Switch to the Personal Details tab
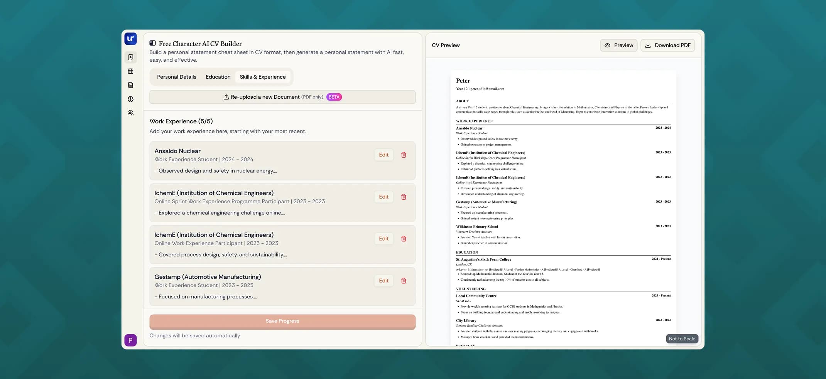Image resolution: width=826 pixels, height=379 pixels. (176, 77)
